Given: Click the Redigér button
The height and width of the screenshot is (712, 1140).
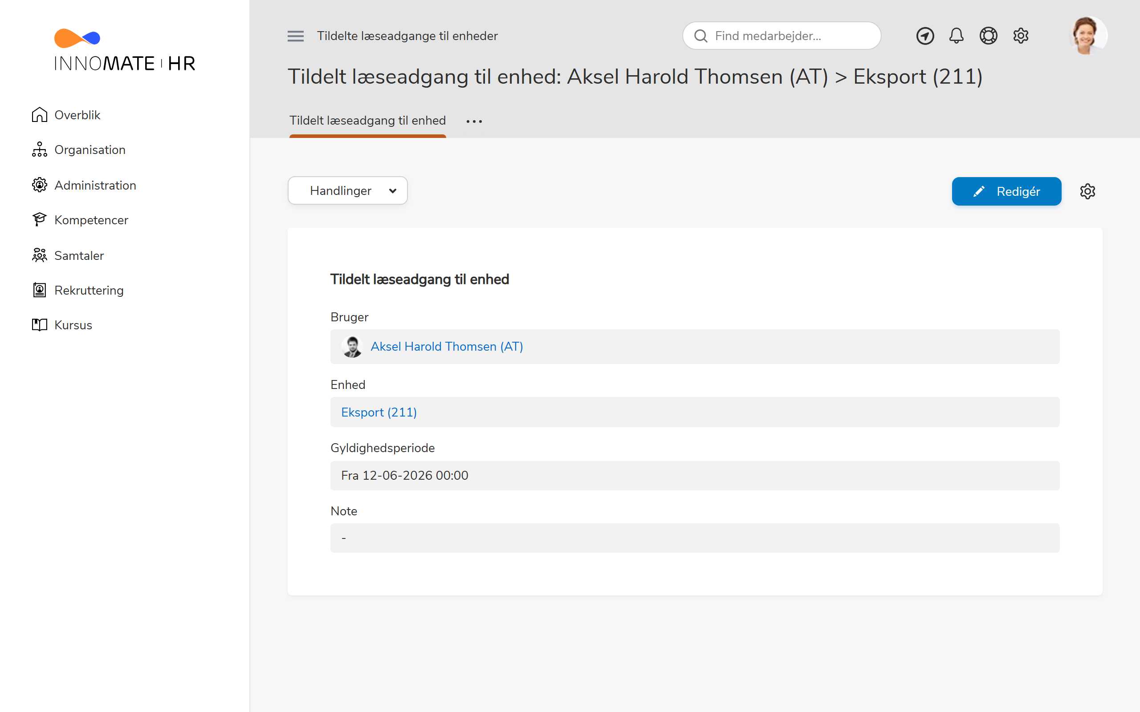Looking at the screenshot, I should point(1006,191).
